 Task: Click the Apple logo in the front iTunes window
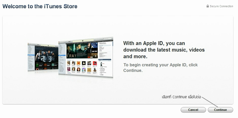83,41
